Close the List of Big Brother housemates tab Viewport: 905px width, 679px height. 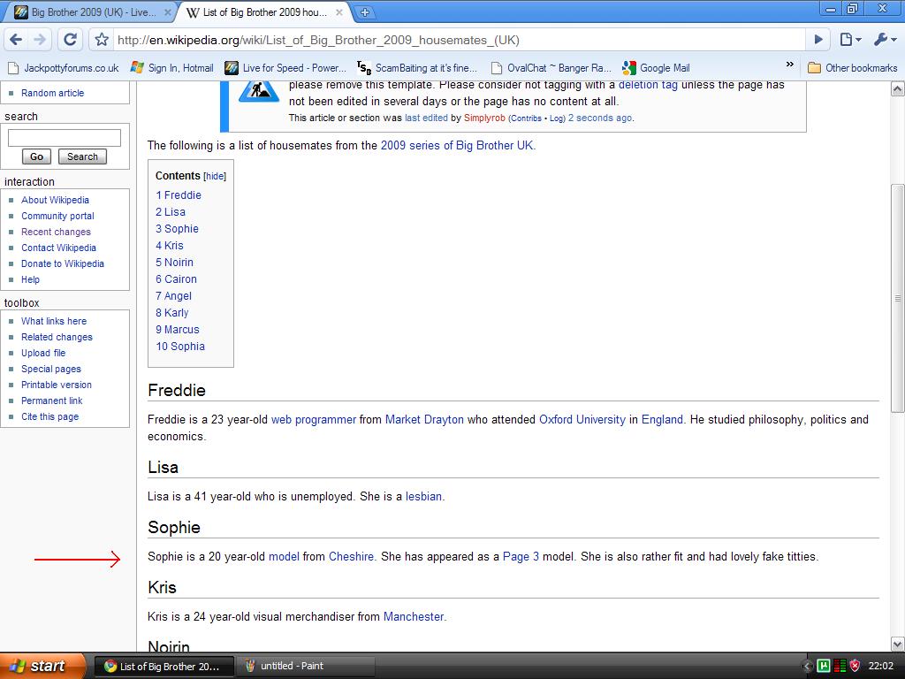coord(339,12)
